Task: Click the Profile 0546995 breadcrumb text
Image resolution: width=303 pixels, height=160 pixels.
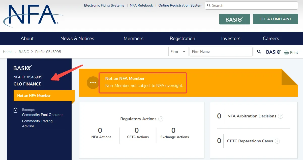Action: pos(48,52)
